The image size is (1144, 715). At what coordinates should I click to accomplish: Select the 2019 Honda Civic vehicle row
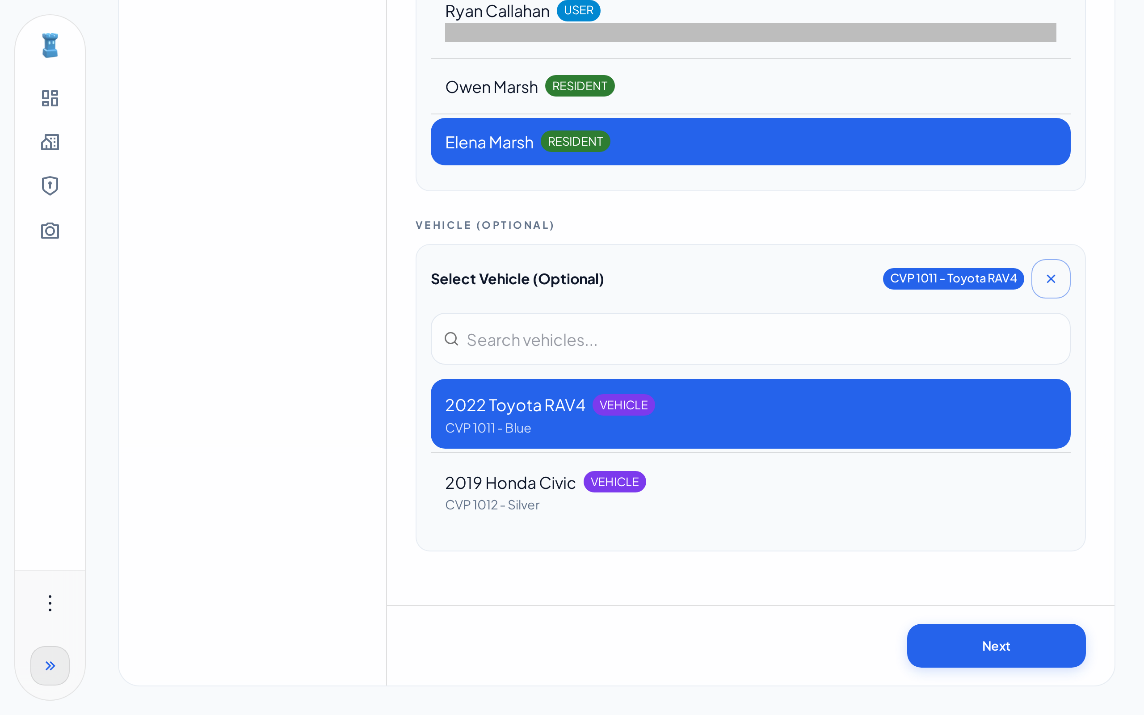click(x=750, y=492)
